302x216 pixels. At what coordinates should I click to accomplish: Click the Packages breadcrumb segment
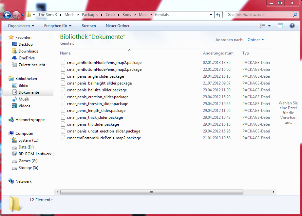tap(90, 15)
